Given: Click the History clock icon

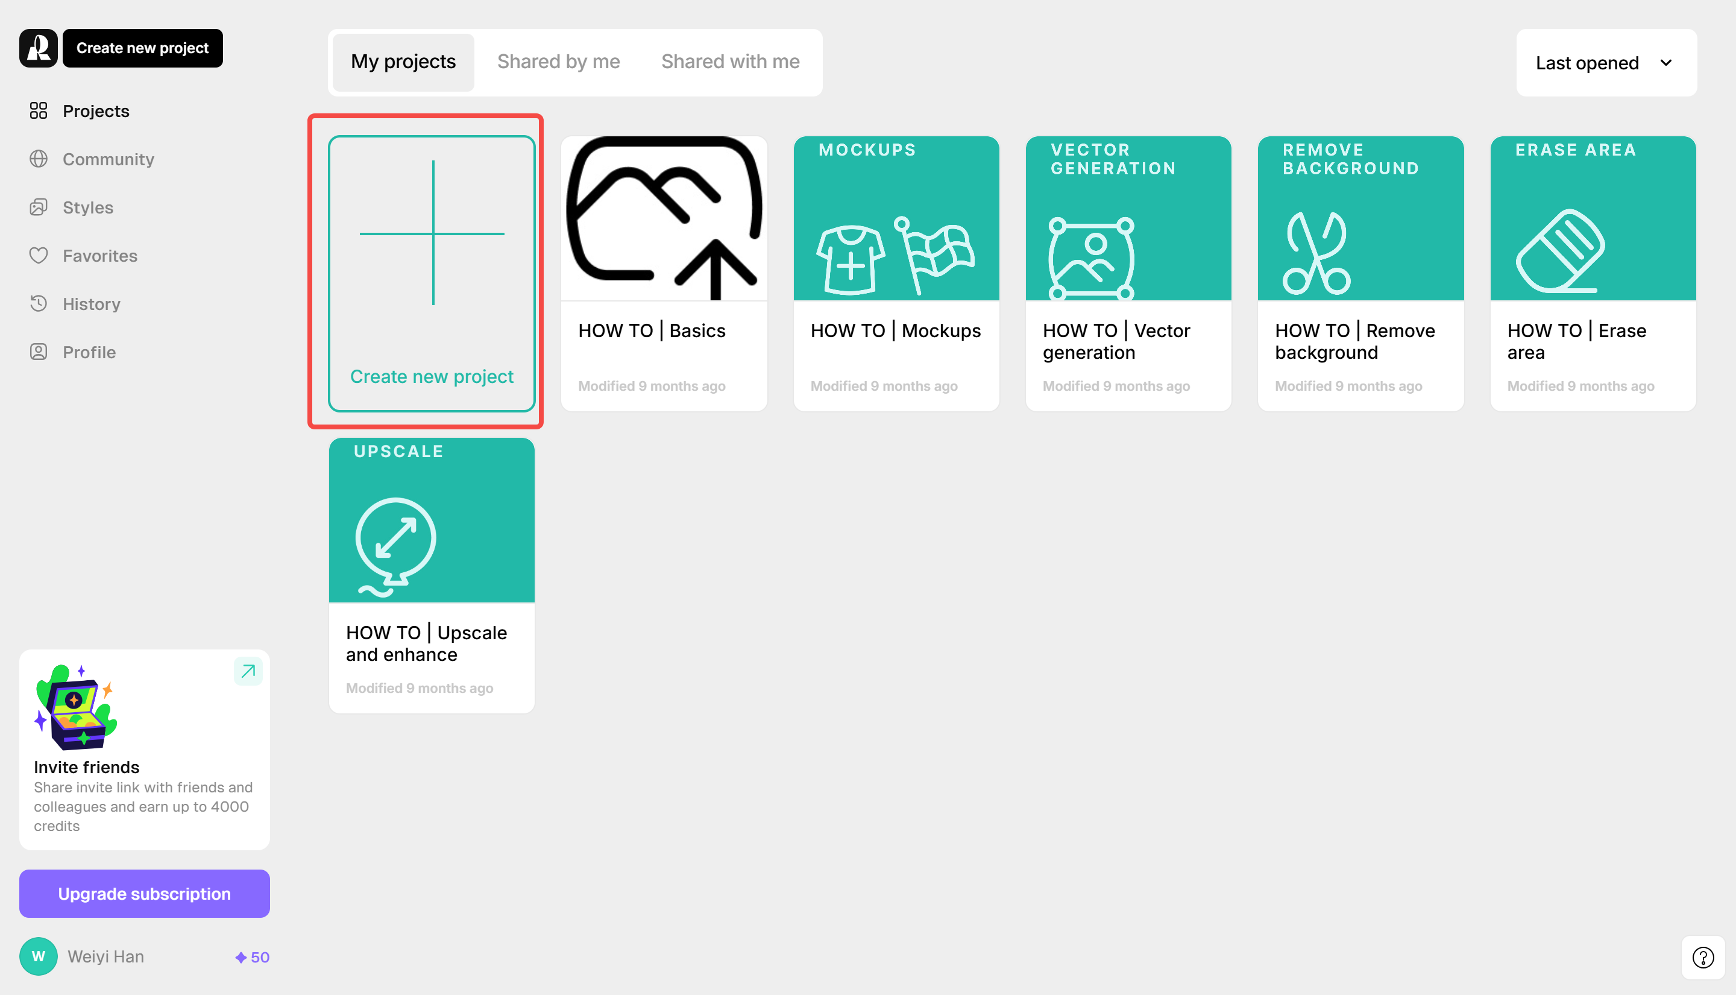Looking at the screenshot, I should 38,303.
